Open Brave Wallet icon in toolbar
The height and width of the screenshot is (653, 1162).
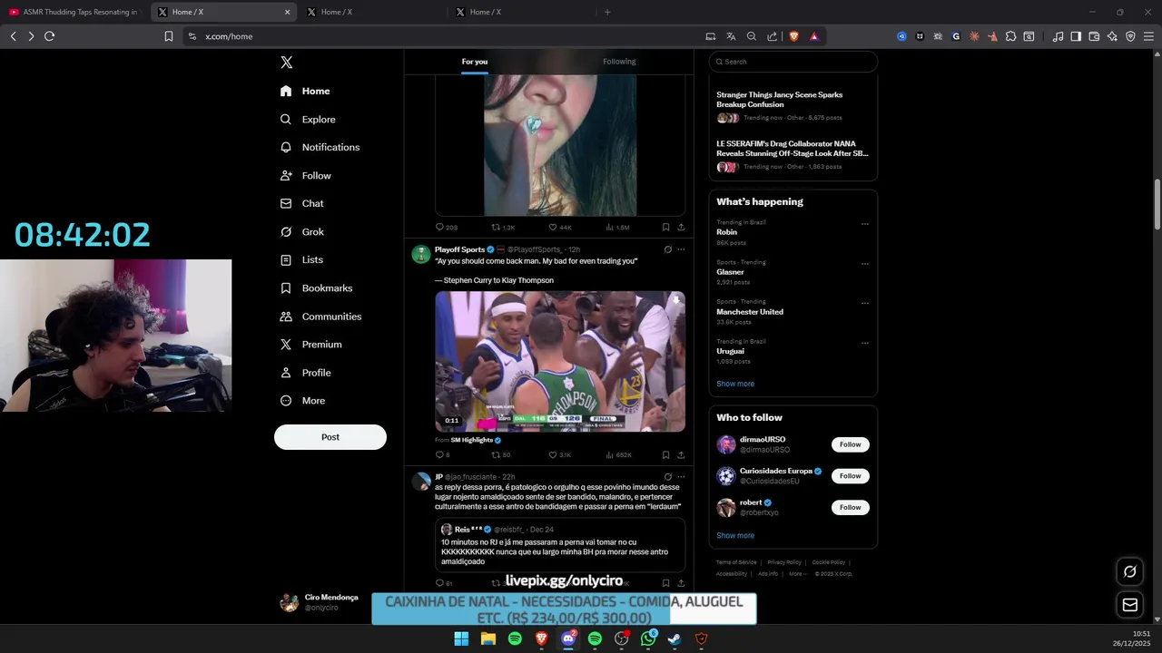click(1094, 36)
